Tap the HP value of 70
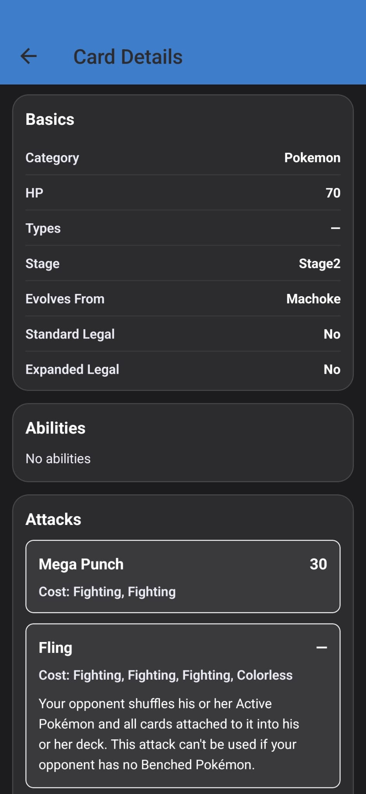Viewport: 366px width, 794px height. [333, 193]
